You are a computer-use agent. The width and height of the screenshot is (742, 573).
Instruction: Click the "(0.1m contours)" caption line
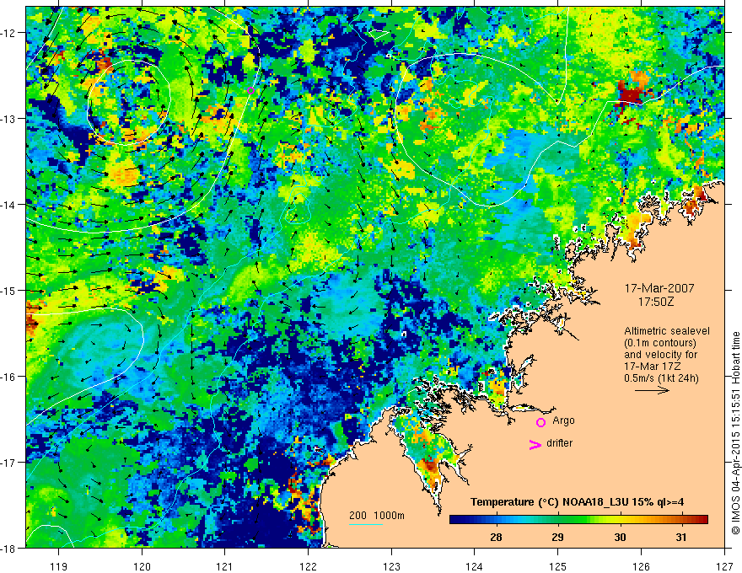pyautogui.click(x=660, y=343)
